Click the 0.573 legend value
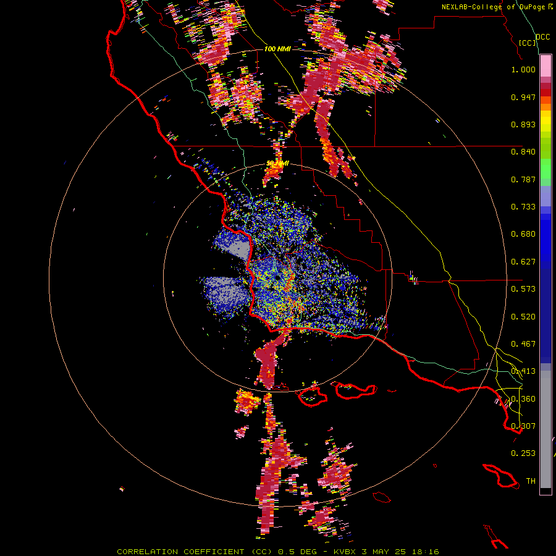Screen dimensions: 556x556 point(523,289)
